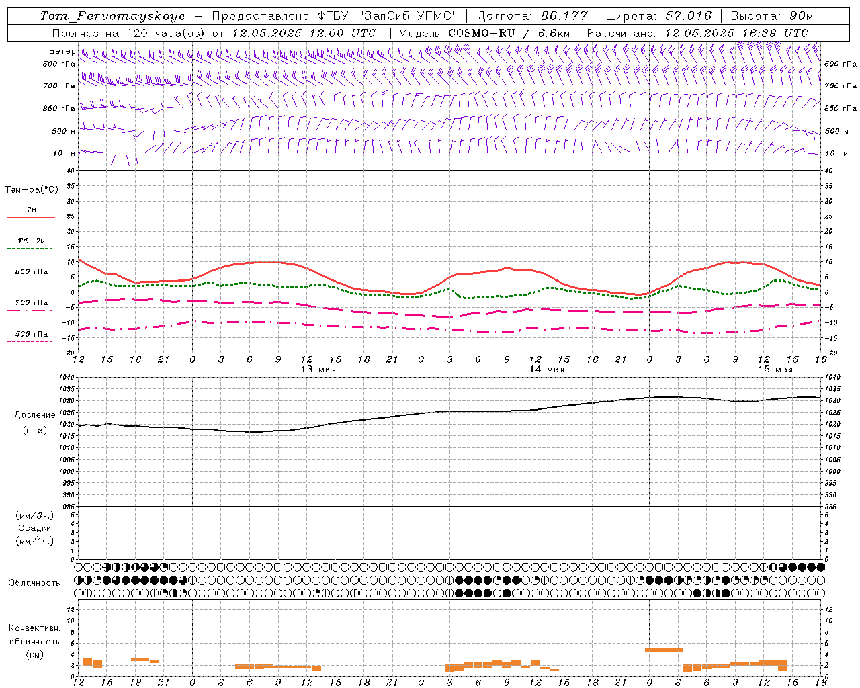Select the 500 гПа temperature legend entry
The height and width of the screenshot is (688, 860).
coord(31,336)
